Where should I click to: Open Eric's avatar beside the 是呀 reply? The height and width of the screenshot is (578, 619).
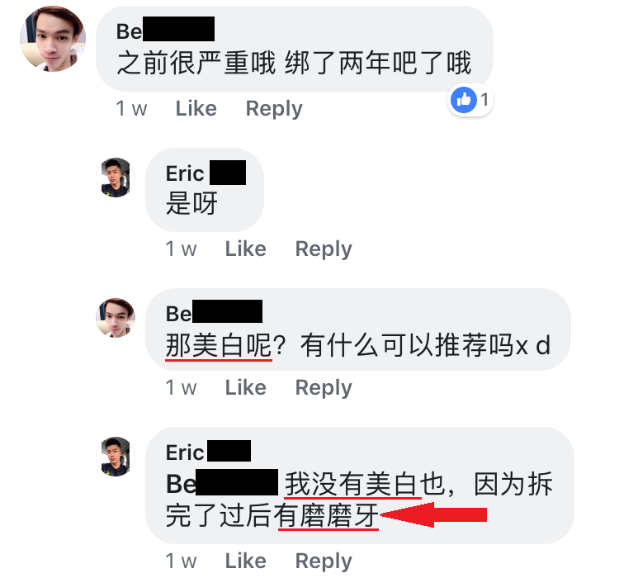click(x=116, y=178)
